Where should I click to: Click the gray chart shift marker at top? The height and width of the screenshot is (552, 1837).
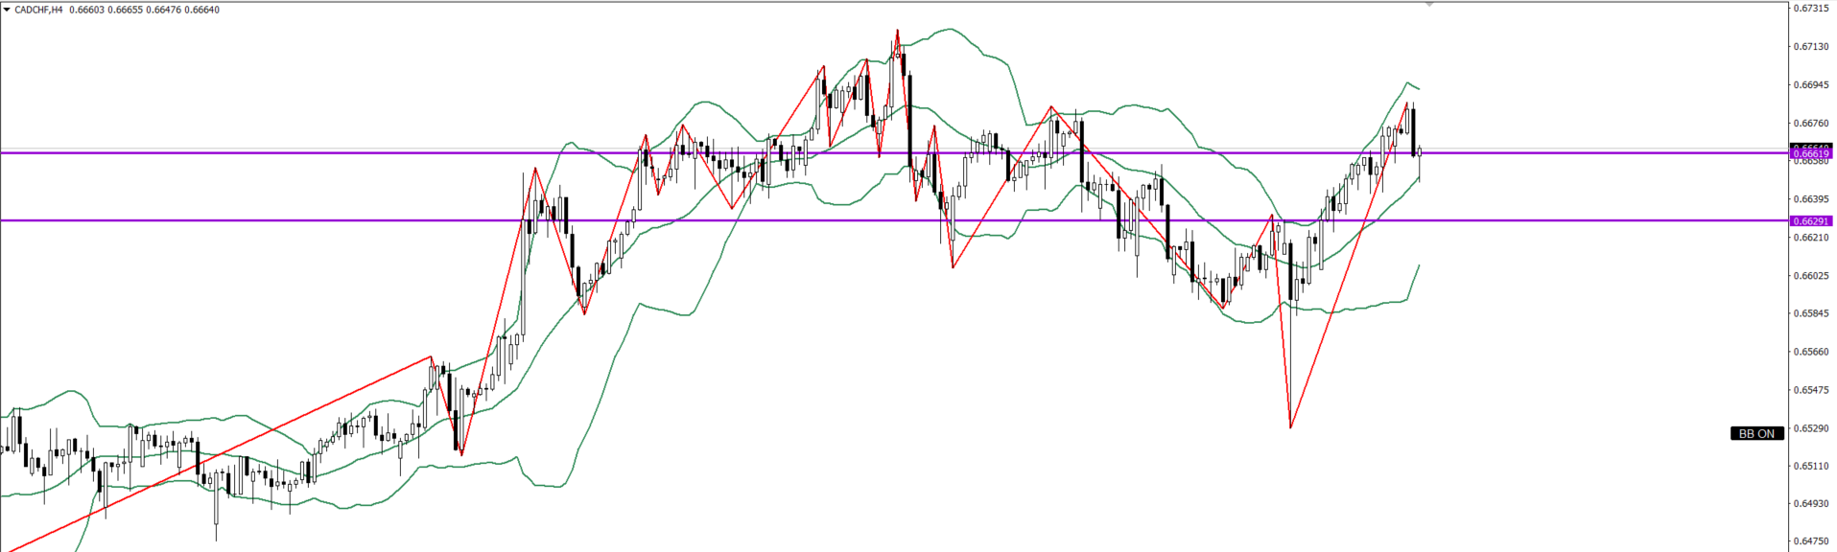coord(1429,5)
